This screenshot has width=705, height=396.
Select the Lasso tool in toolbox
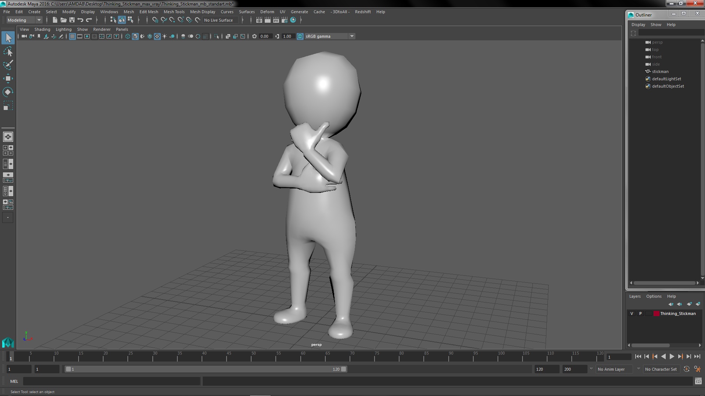(x=8, y=52)
